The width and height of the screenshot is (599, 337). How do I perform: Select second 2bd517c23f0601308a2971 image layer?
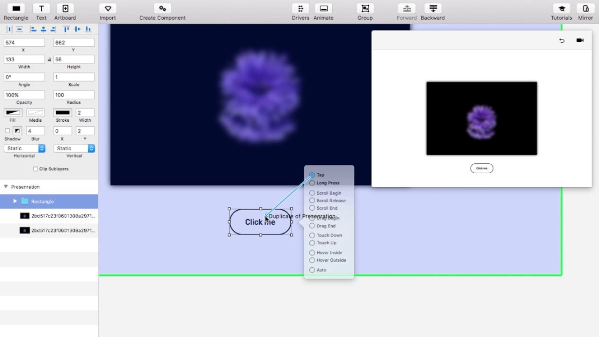coord(49,230)
